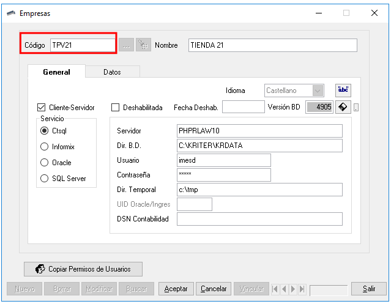Click the Cancelar button
This screenshot has width=391, height=304.
click(x=214, y=289)
